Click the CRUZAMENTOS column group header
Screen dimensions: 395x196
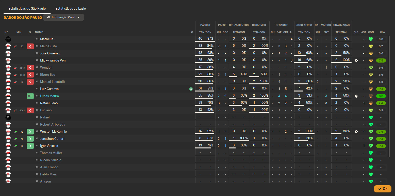(x=239, y=25)
